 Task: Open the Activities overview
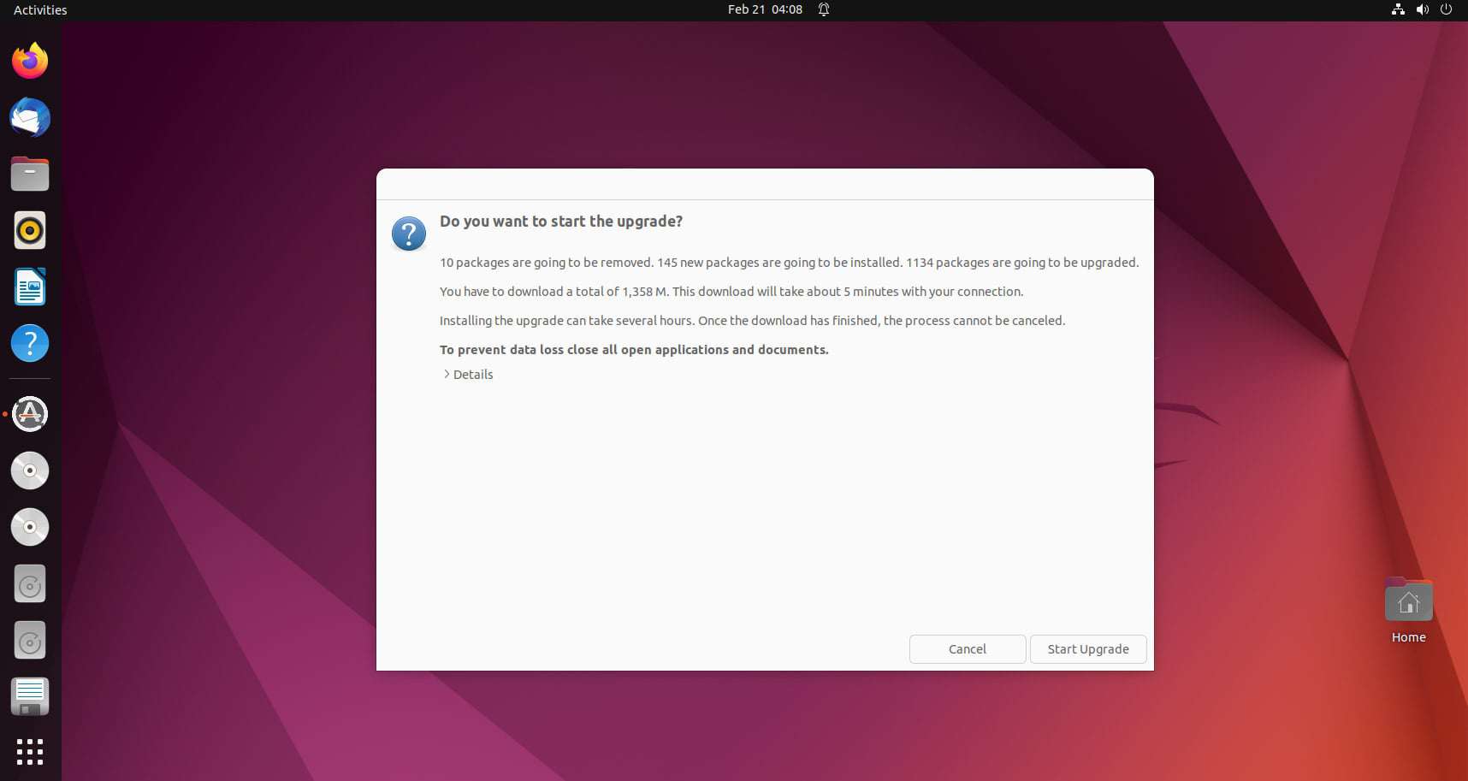pyautogui.click(x=39, y=9)
